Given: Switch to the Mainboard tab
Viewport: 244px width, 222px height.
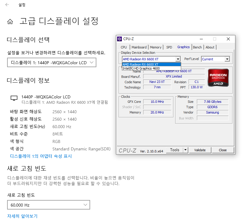Looking at the screenshot, I should 139,47.
